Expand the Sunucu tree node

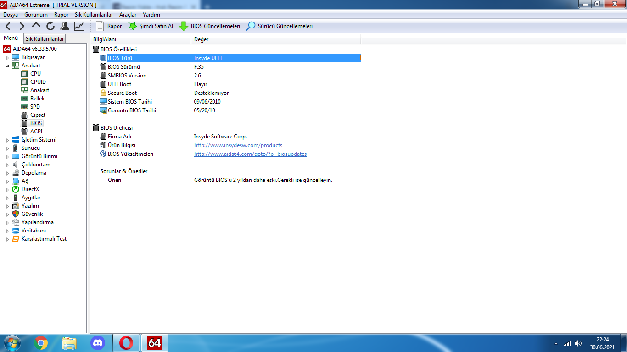[7, 148]
